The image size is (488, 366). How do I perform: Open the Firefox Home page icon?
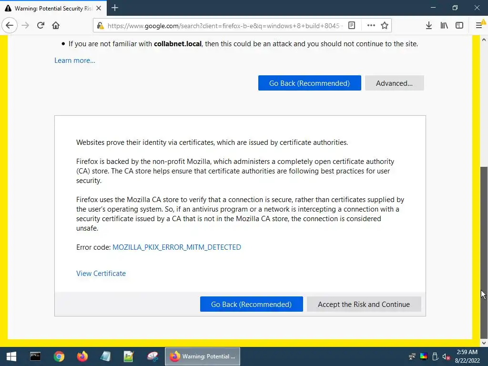(x=56, y=25)
